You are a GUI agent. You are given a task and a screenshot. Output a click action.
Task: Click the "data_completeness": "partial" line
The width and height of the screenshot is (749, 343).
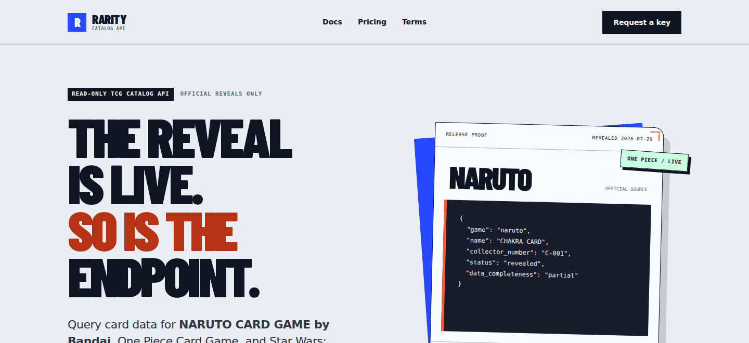click(x=522, y=274)
